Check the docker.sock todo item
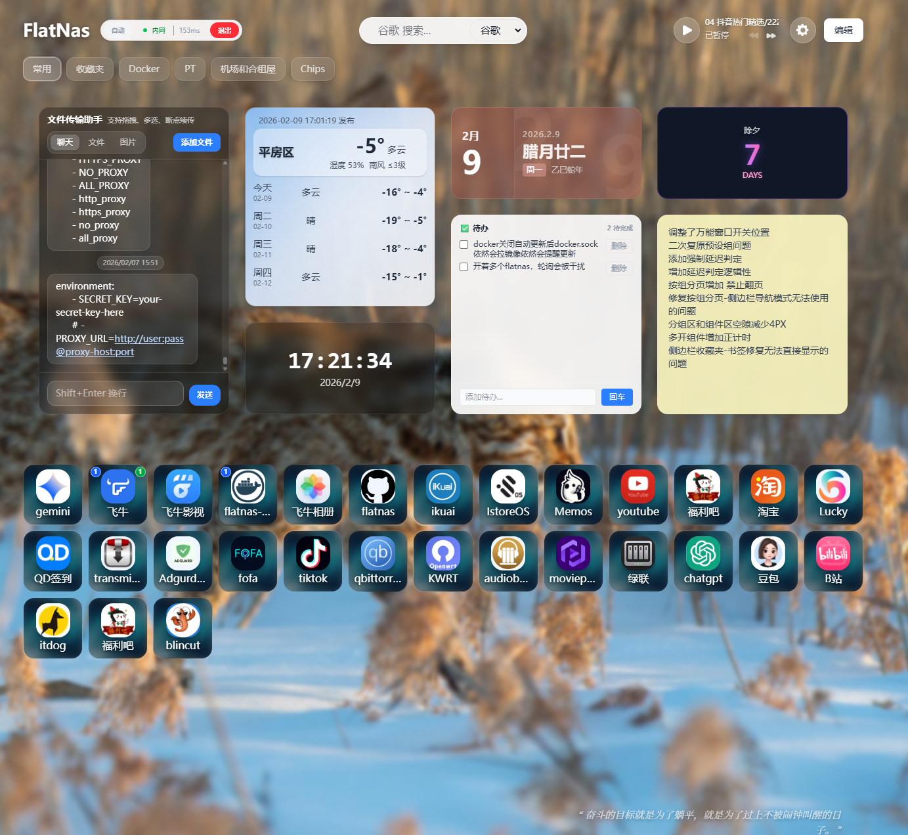Viewport: 908px width, 835px height. (464, 244)
